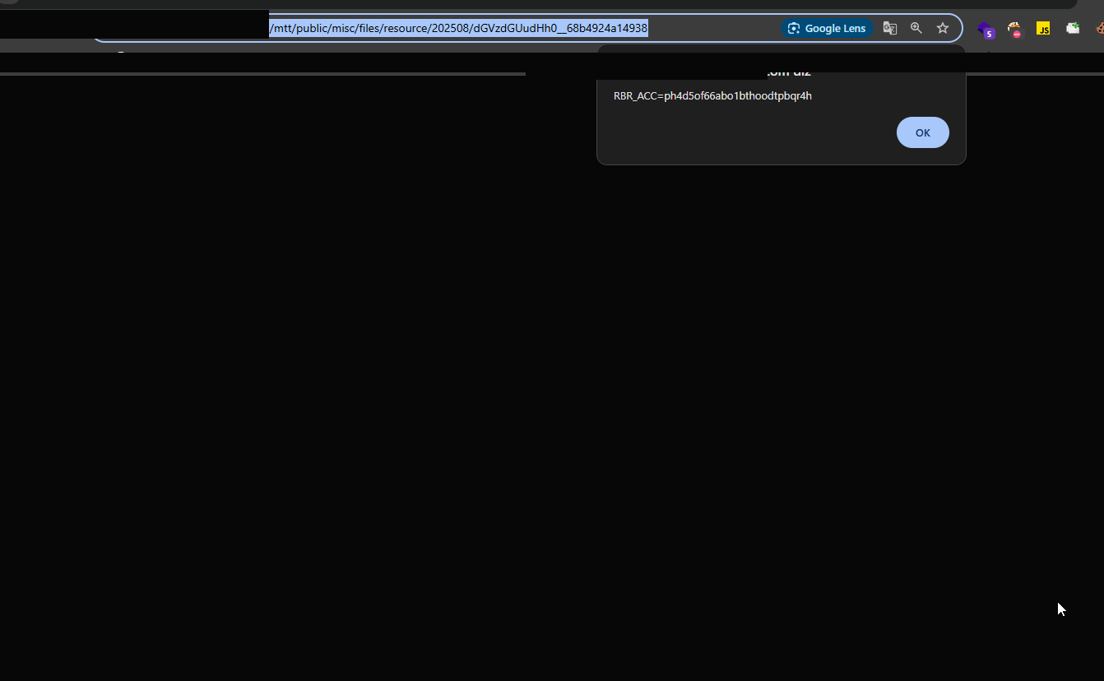The width and height of the screenshot is (1104, 681).
Task: Click the highlighted URL in address bar
Action: (x=458, y=28)
